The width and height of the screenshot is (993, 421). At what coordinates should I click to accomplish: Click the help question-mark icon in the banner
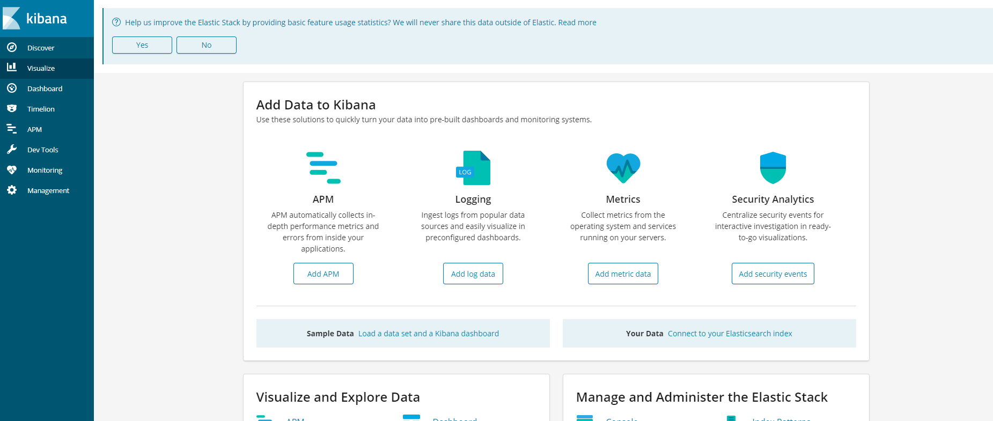pos(116,22)
